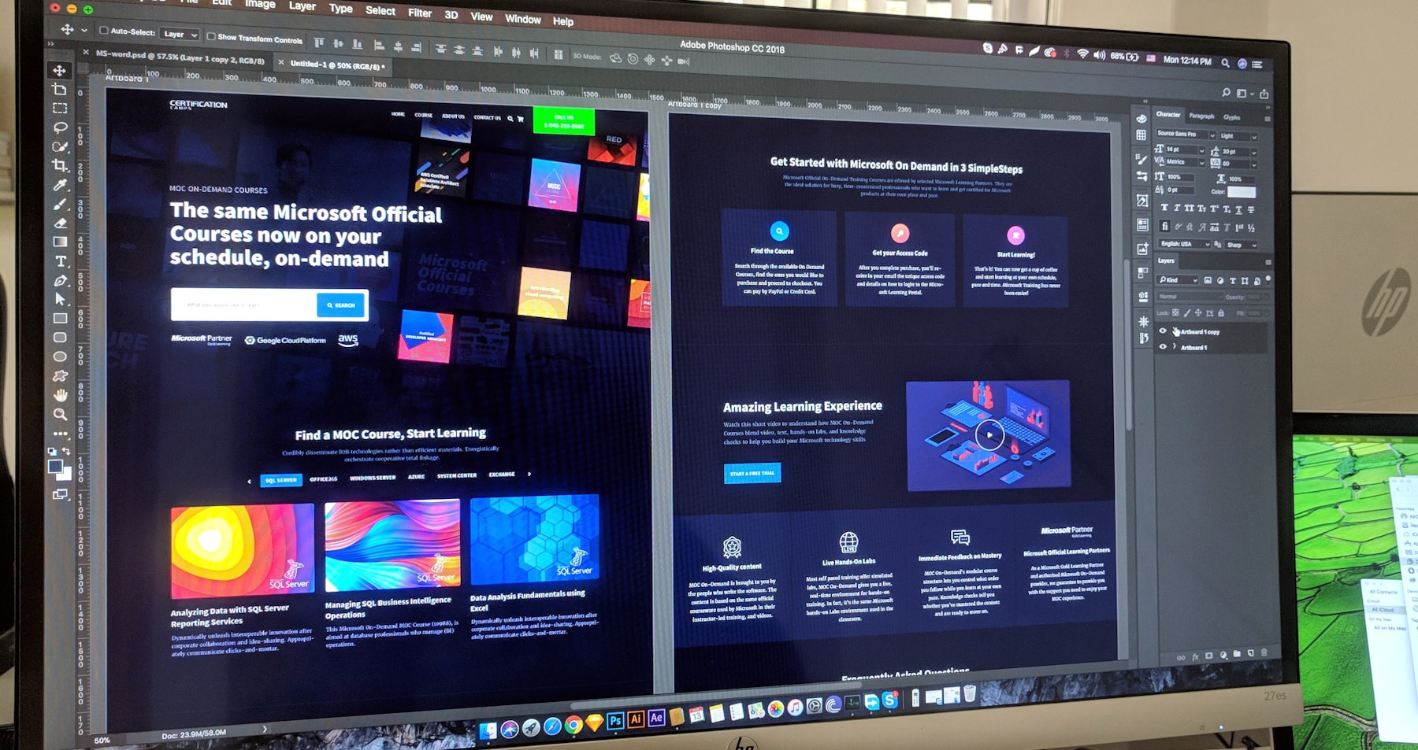Select the Lasso tool
The width and height of the screenshot is (1418, 750).
(x=60, y=127)
